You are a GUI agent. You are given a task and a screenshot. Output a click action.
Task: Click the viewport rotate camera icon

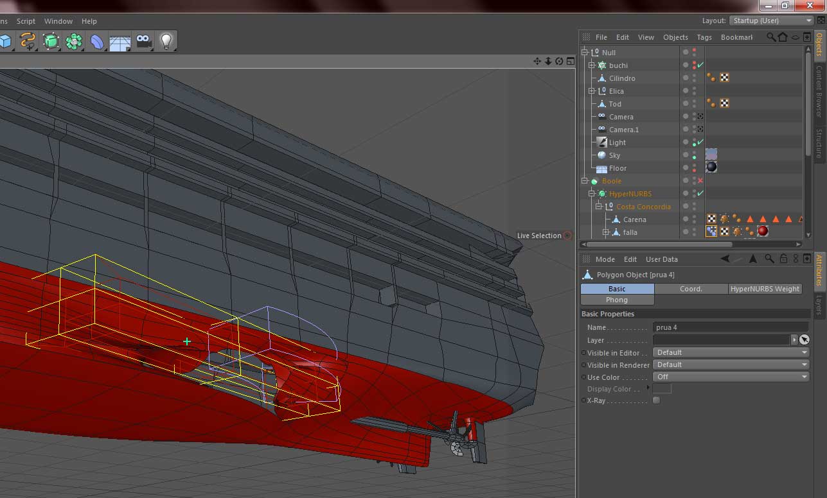tap(559, 62)
